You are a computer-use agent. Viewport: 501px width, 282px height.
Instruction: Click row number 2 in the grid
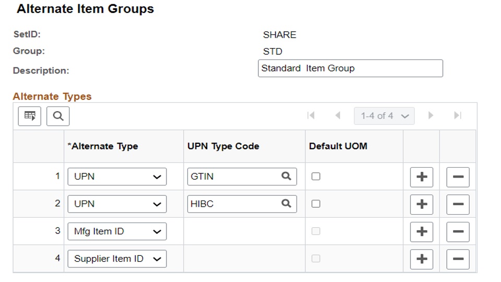coord(57,203)
